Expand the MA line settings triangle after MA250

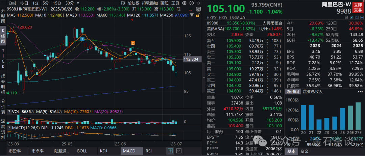click(192, 15)
